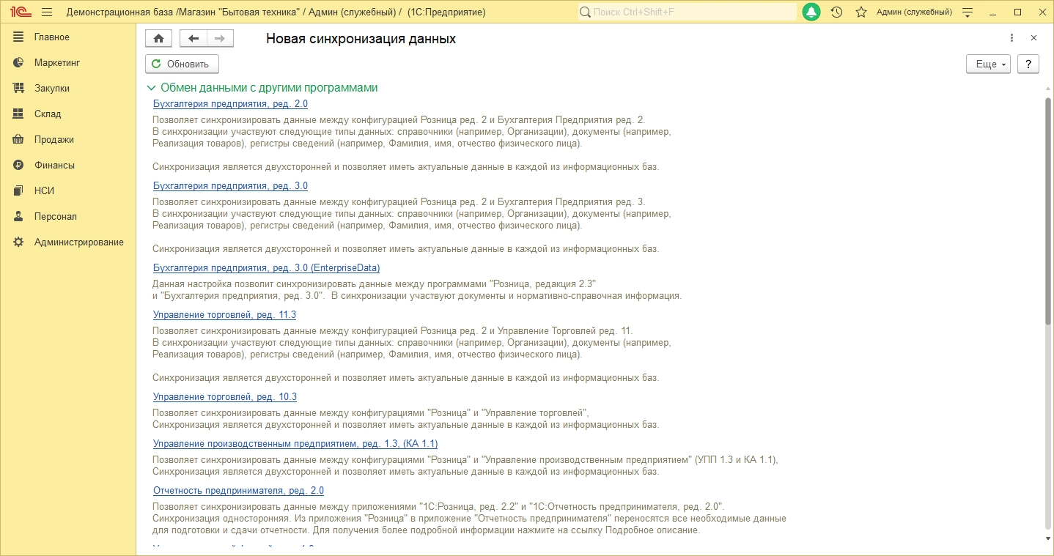
Task: Click the magnifier icon in search box
Action: 585,12
